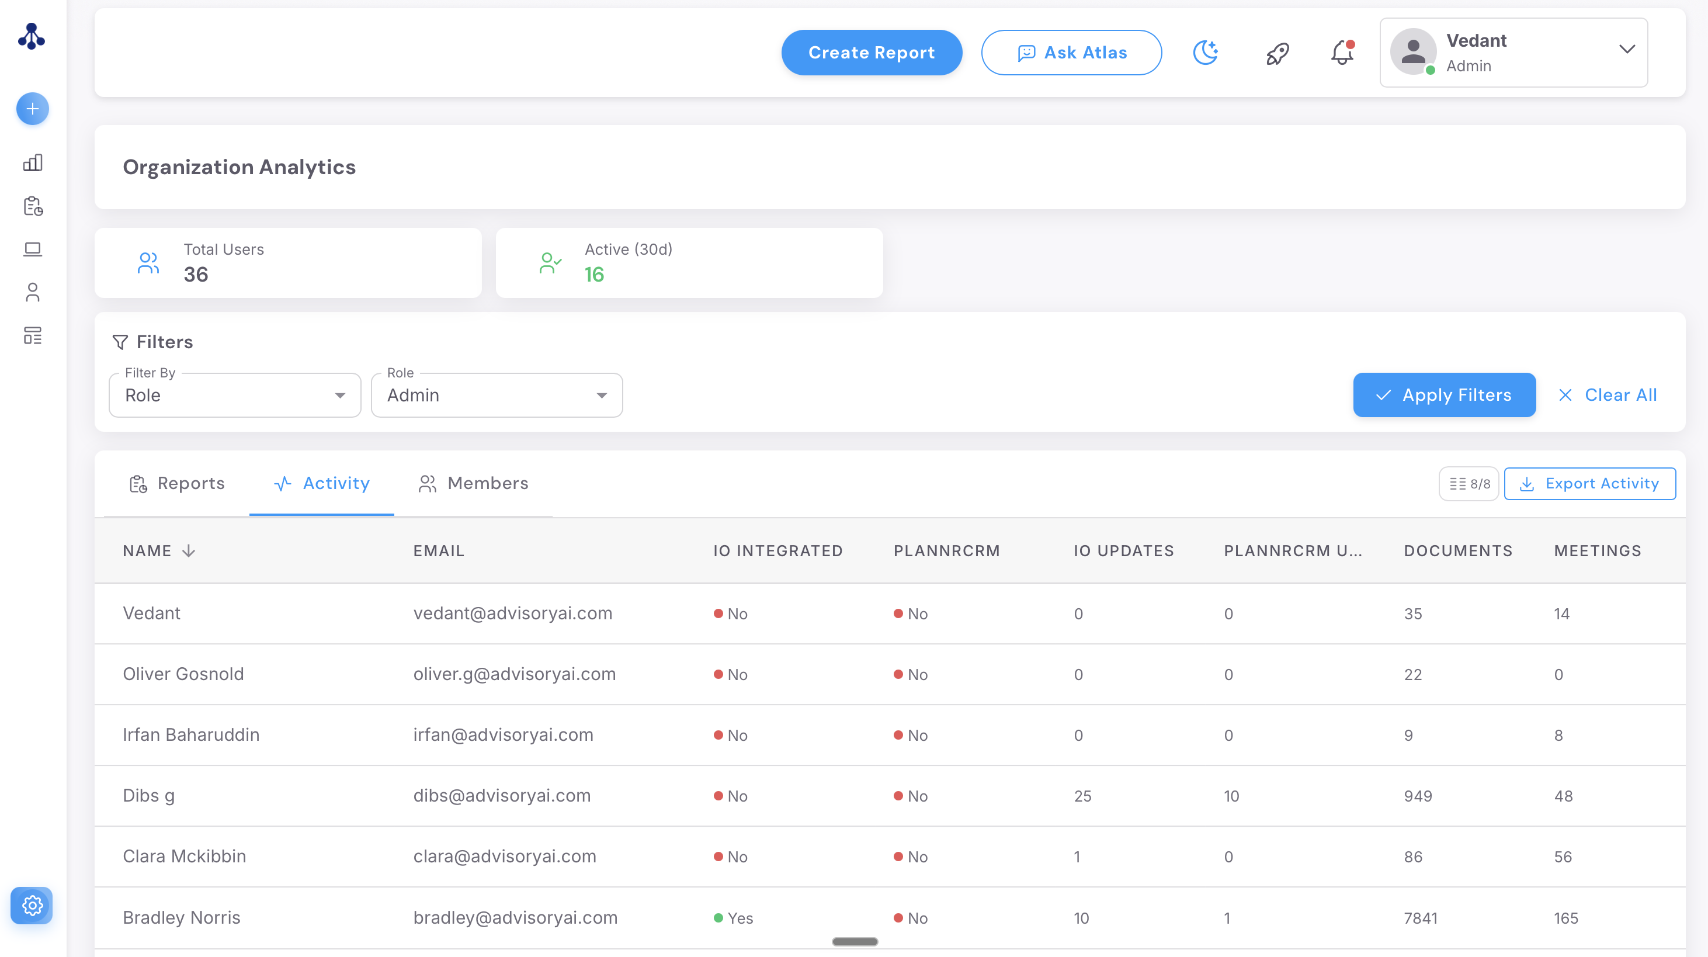The width and height of the screenshot is (1708, 957).
Task: Open the bar chart analytics sidebar icon
Action: [33, 162]
